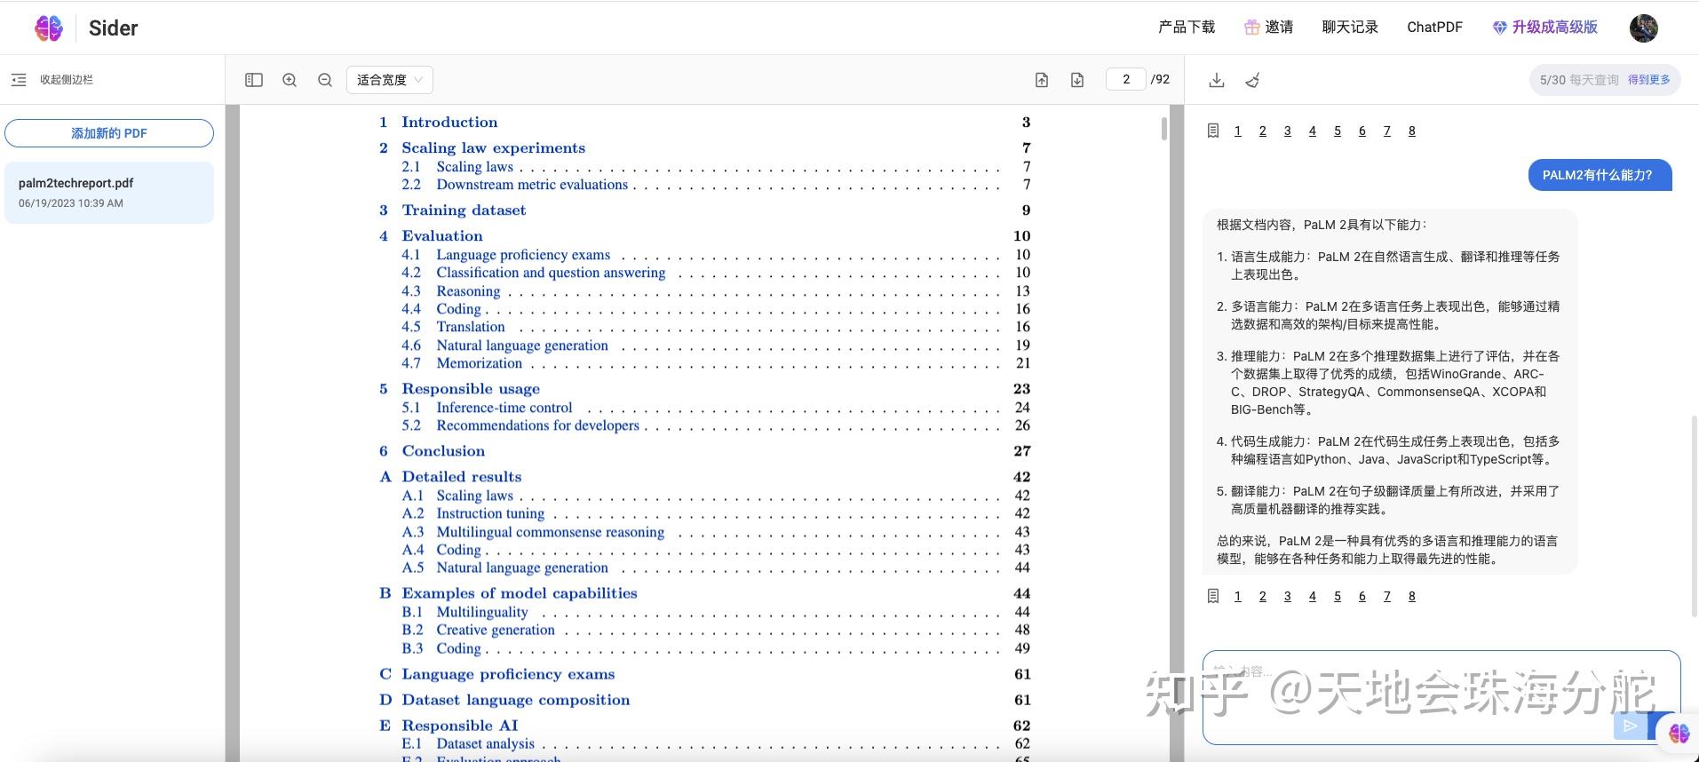Download the chat with the download icon
1699x762 pixels.
1217,80
